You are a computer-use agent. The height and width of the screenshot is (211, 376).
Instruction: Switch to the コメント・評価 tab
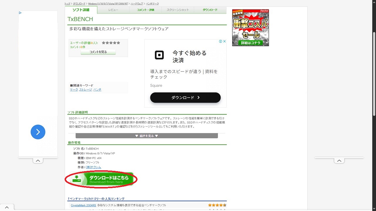tap(145, 10)
